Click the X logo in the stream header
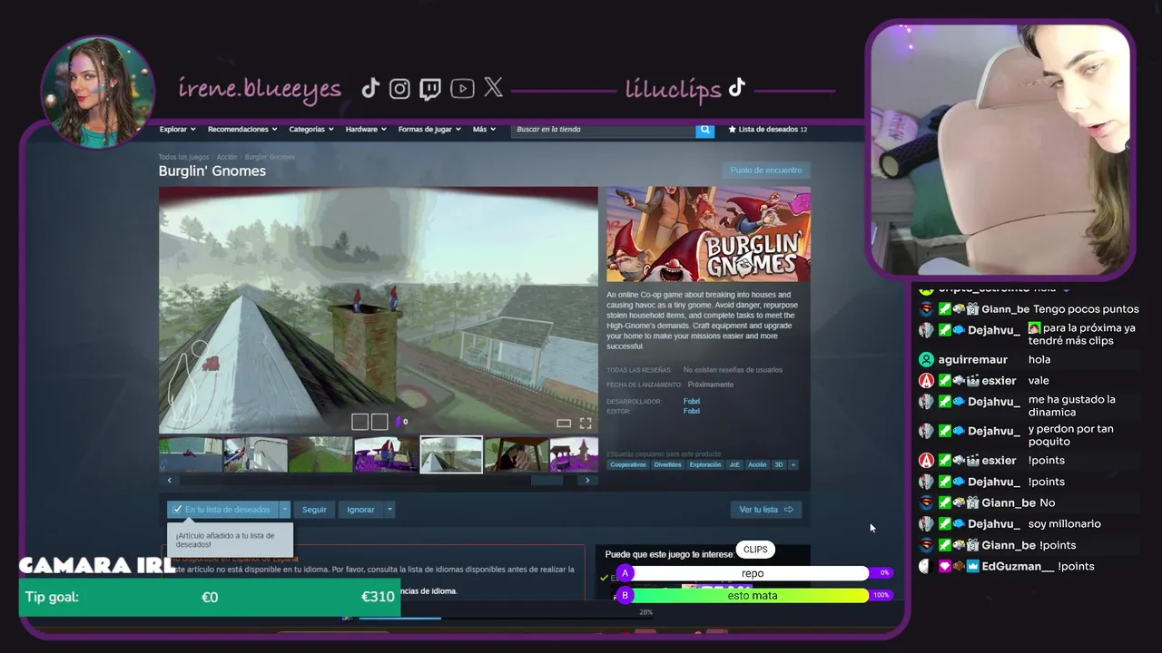Screen dimensions: 1162x653 click(493, 87)
